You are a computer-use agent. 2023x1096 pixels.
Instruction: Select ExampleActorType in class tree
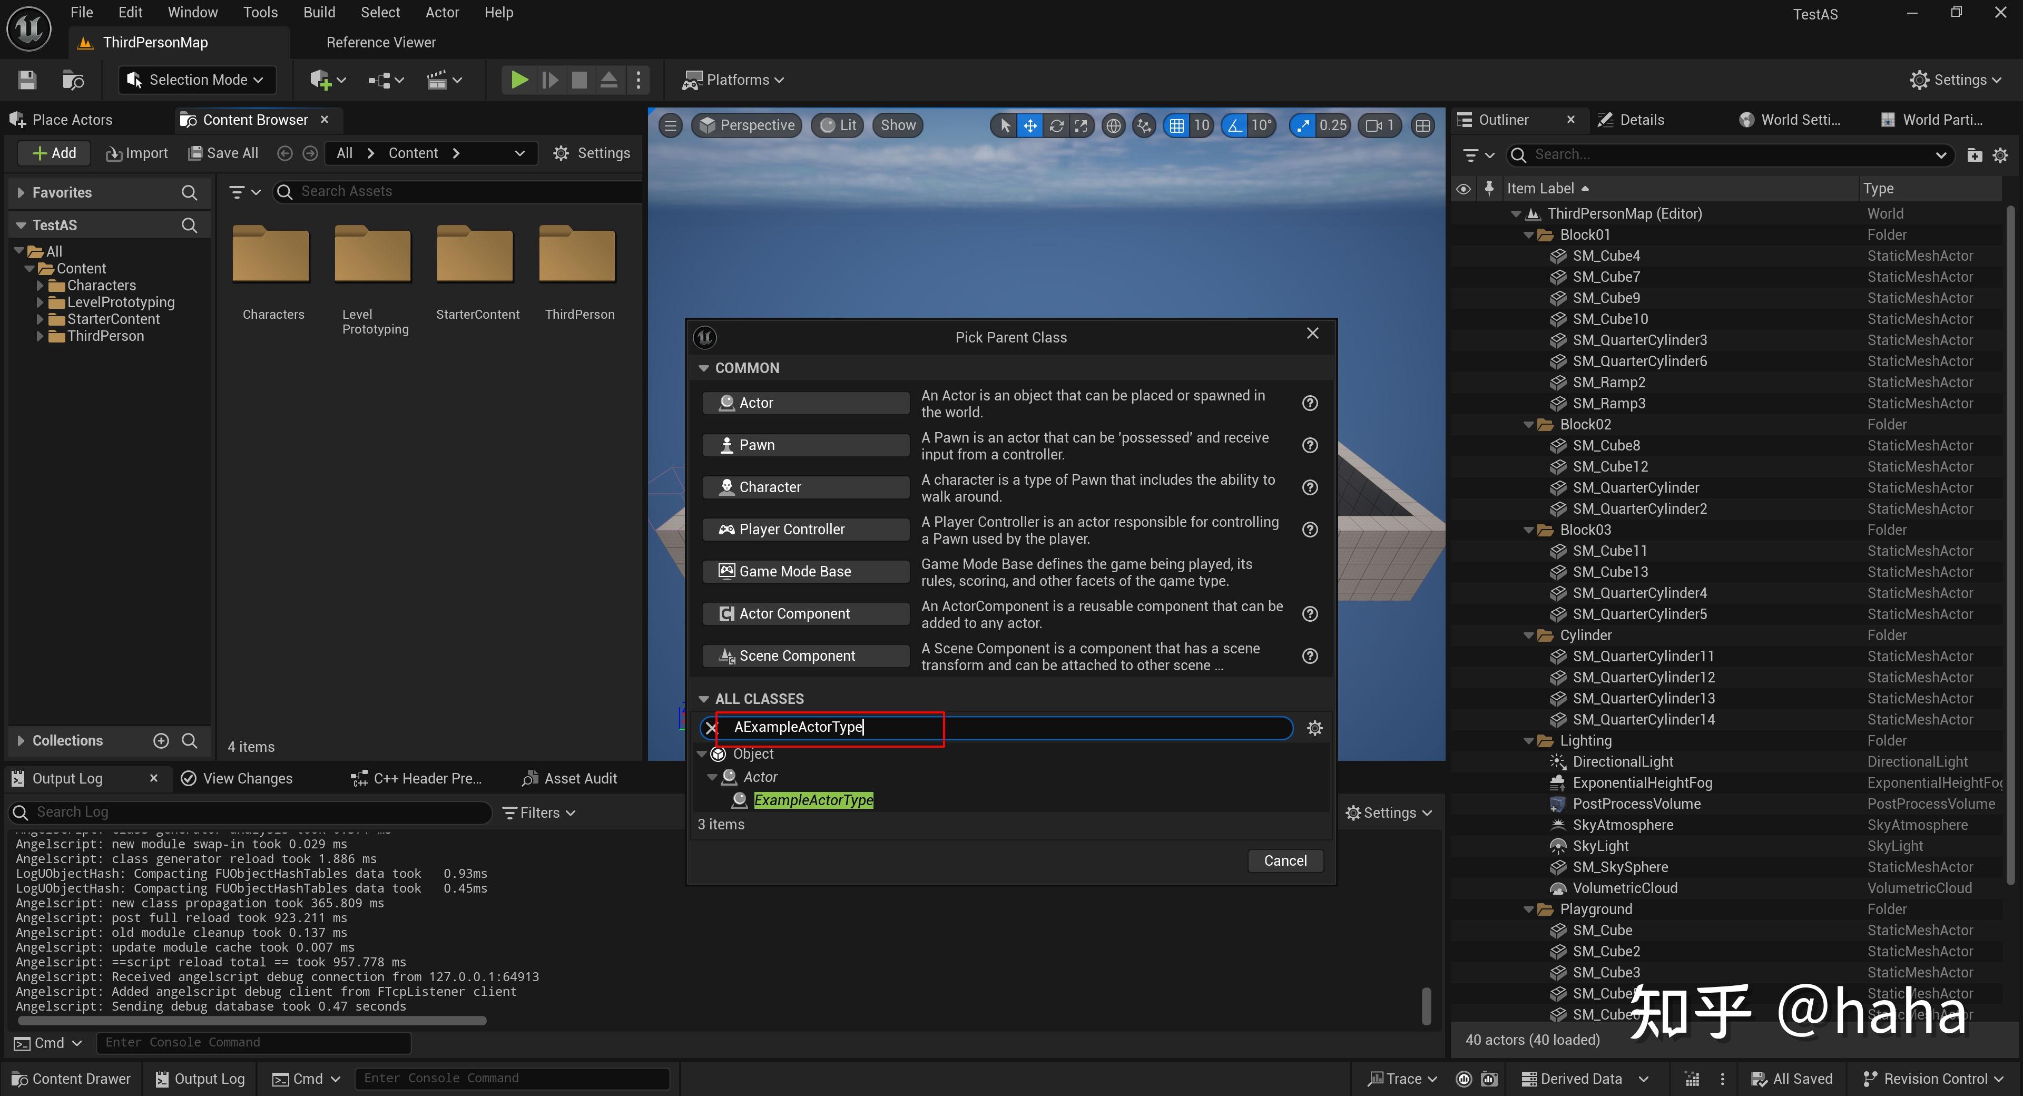[813, 800]
